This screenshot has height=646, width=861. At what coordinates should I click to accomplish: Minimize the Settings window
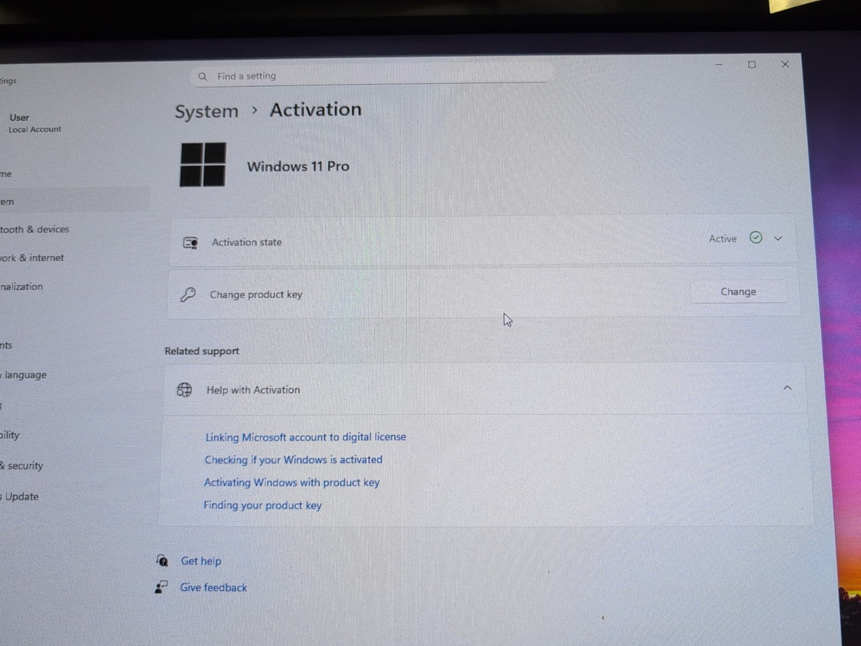click(x=719, y=64)
